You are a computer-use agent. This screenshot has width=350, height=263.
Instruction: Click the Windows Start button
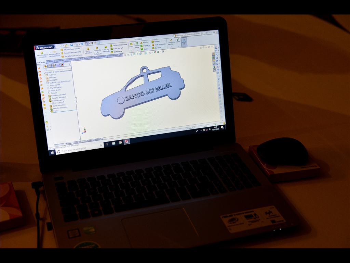pos(52,152)
